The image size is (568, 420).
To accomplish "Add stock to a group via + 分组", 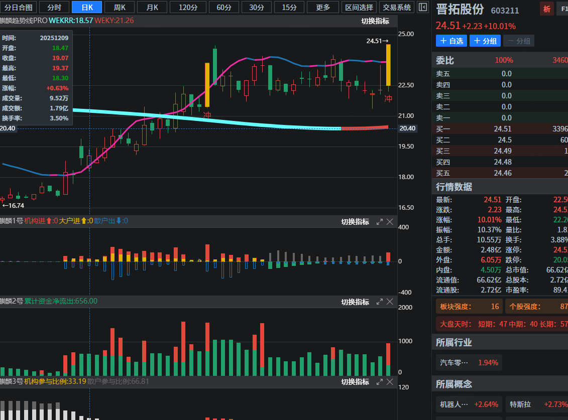I will [x=485, y=41].
